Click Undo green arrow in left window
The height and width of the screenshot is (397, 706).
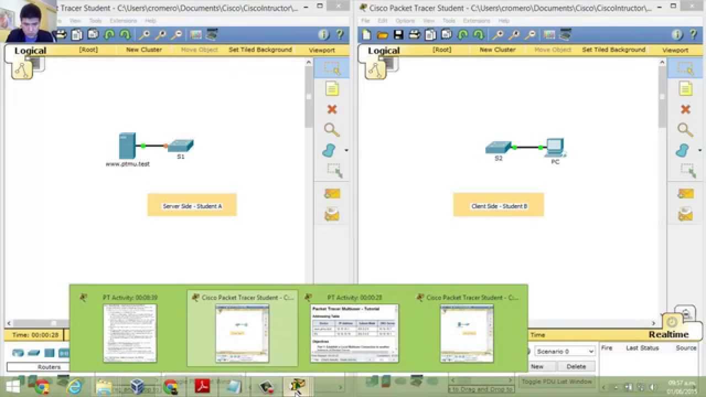click(x=109, y=35)
